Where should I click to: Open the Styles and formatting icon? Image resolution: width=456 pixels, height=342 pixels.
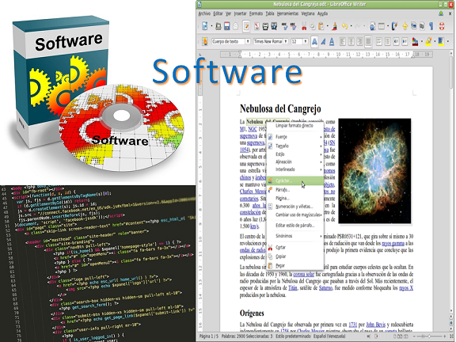[205, 42]
